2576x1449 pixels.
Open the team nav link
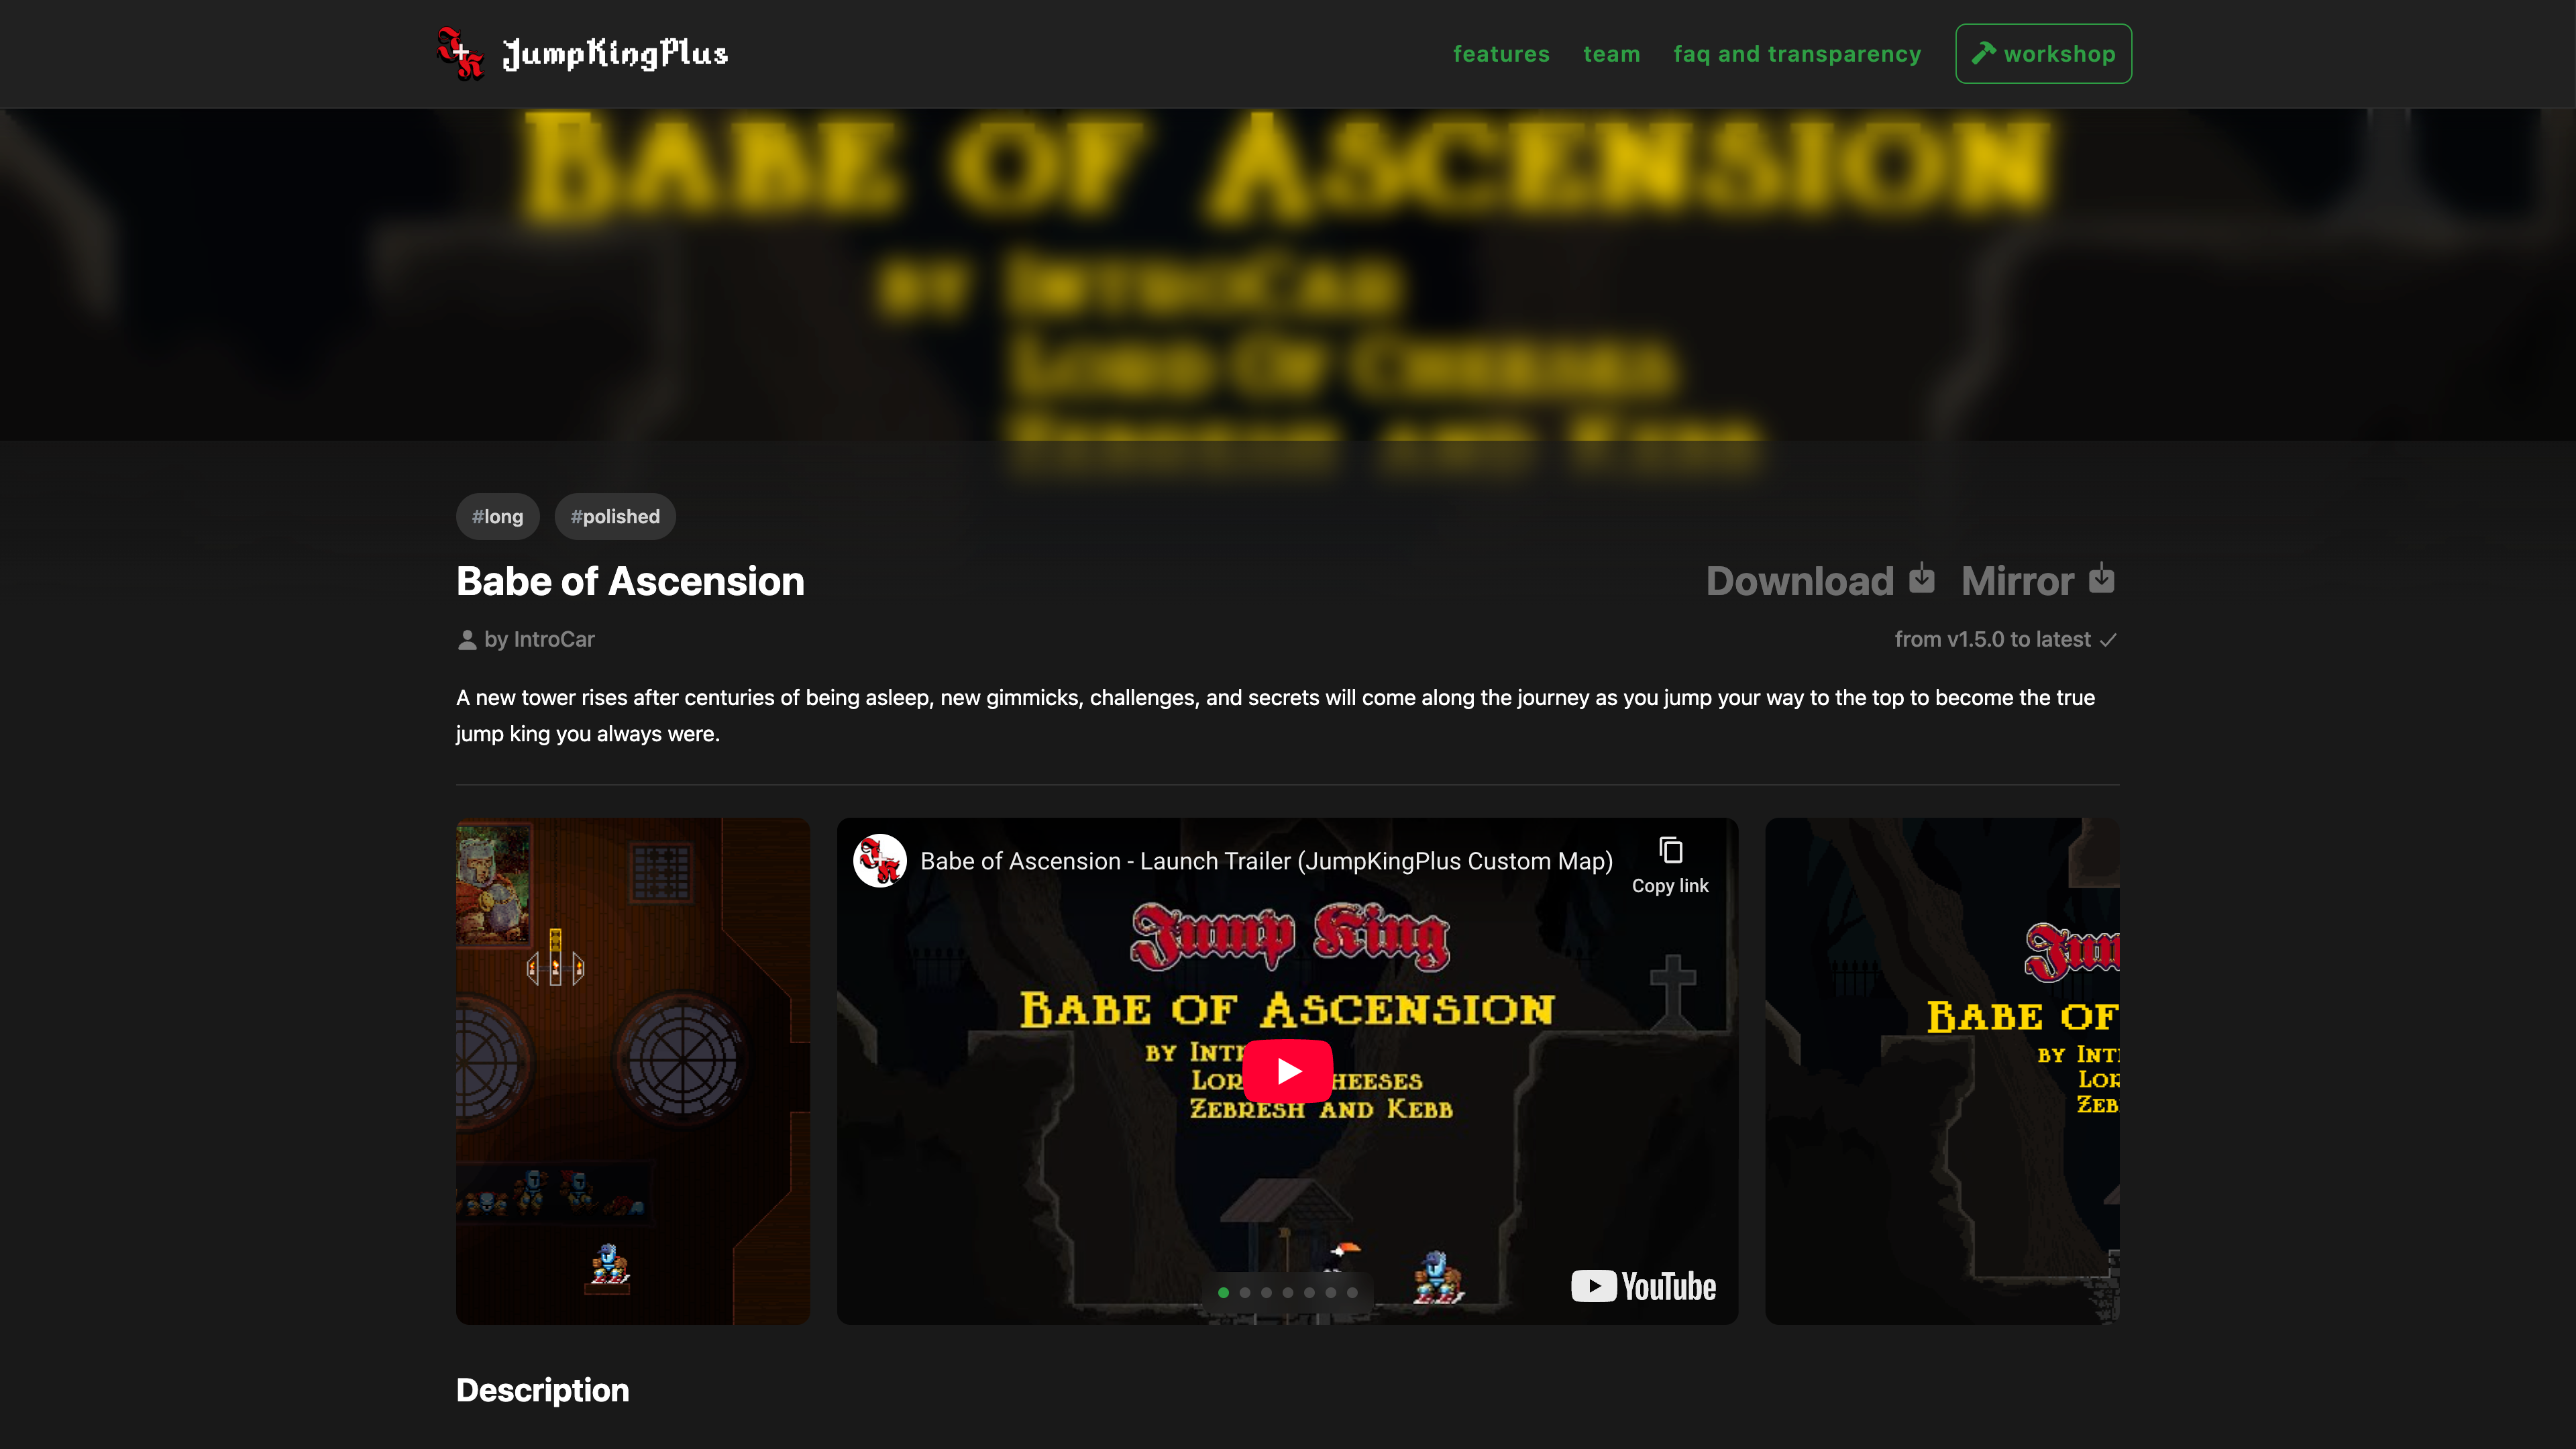1611,54
